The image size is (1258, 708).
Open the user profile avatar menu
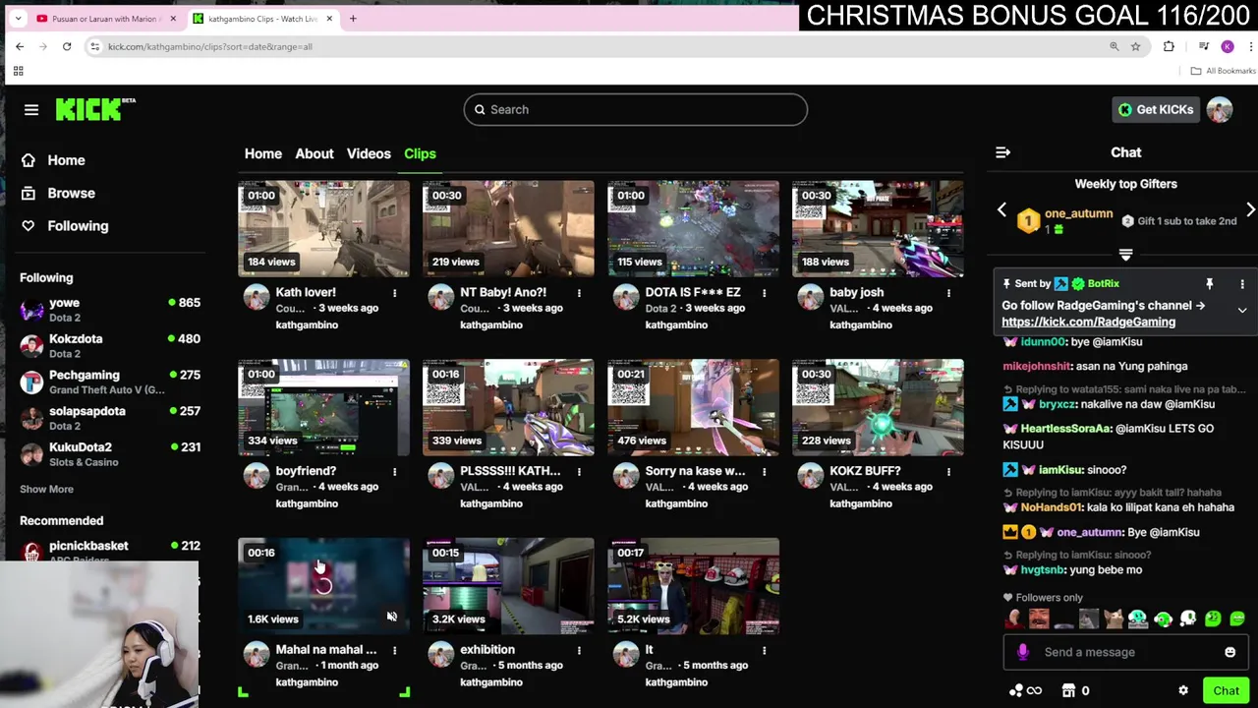pos(1220,109)
